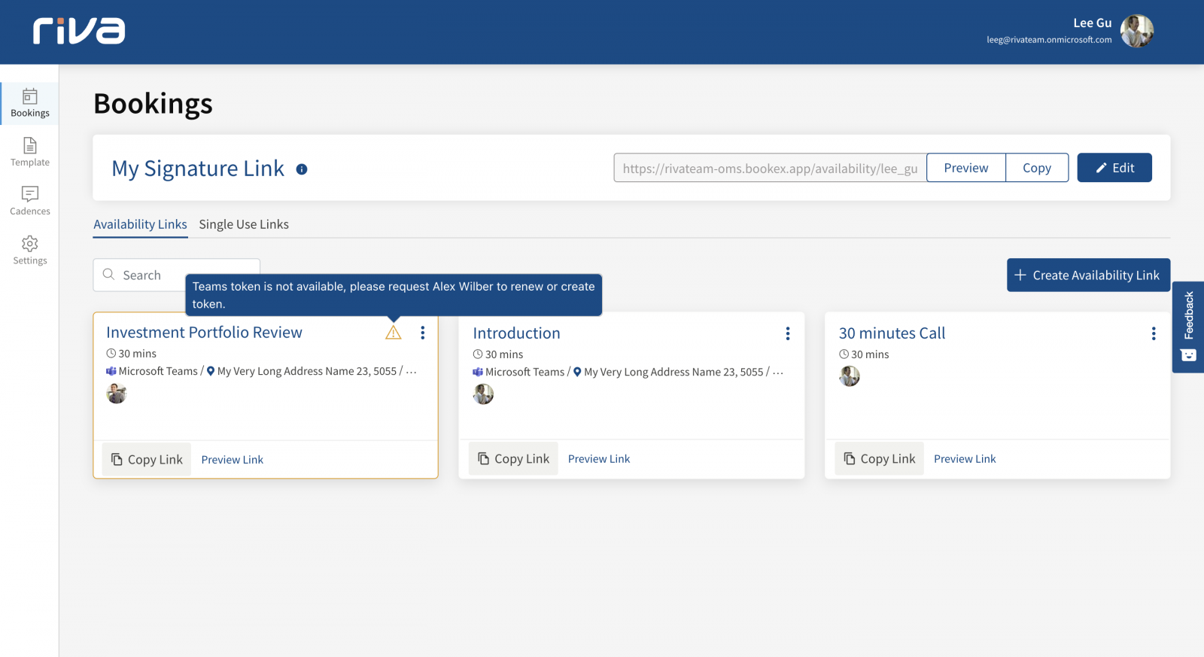Click the host avatar on Investment Portfolio Review
This screenshot has height=657, width=1204.
(117, 394)
